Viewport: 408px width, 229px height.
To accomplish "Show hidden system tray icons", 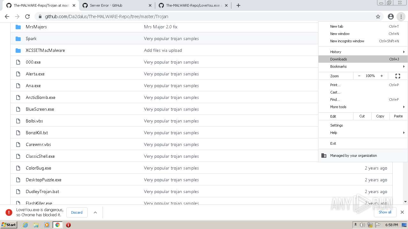I will click(355, 225).
